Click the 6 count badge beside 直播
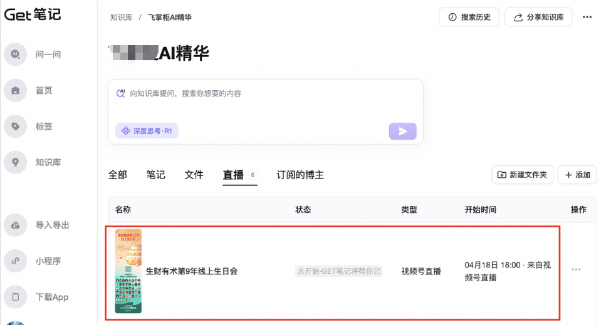 pyautogui.click(x=253, y=175)
